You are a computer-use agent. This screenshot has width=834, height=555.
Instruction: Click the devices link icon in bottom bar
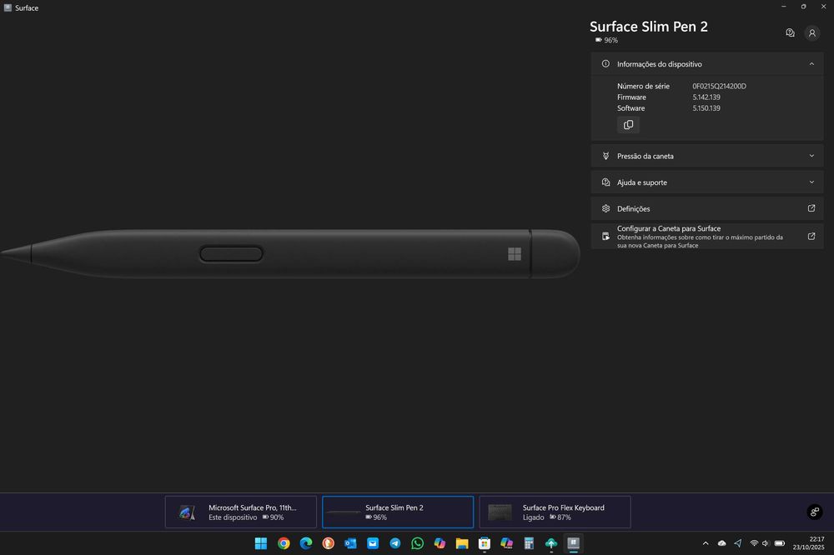pyautogui.click(x=814, y=512)
